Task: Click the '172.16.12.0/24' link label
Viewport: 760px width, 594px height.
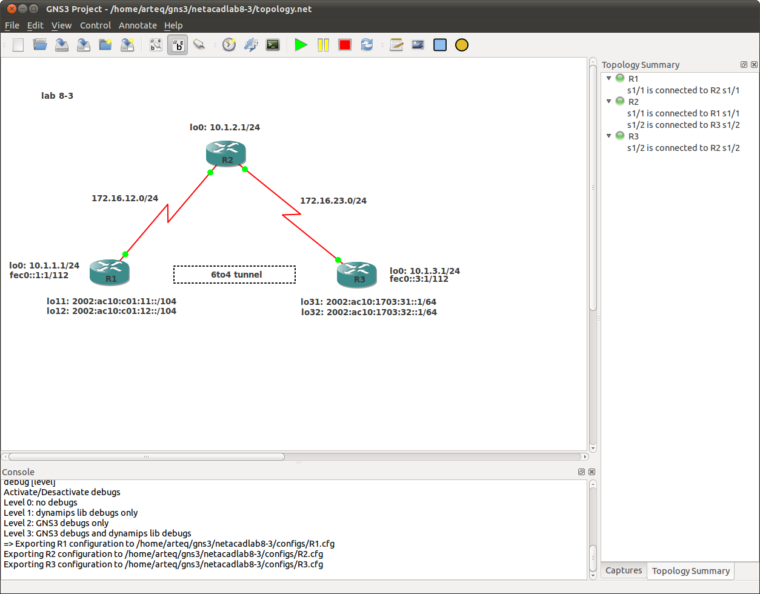Action: pyautogui.click(x=125, y=198)
